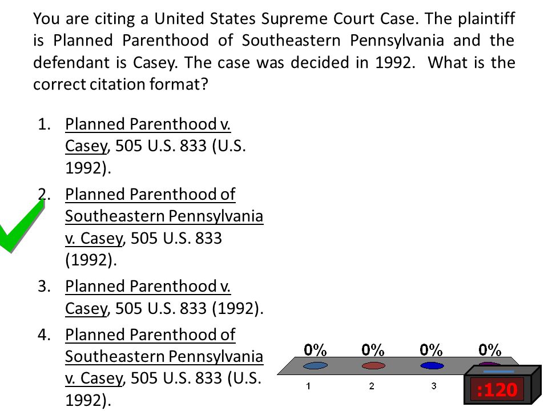Click chart axis number 1 below the poll

(x=308, y=386)
